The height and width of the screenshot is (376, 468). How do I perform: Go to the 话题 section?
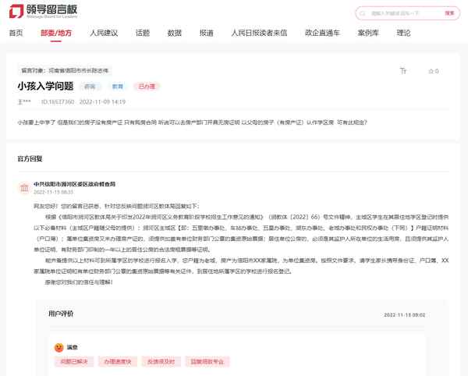point(143,33)
